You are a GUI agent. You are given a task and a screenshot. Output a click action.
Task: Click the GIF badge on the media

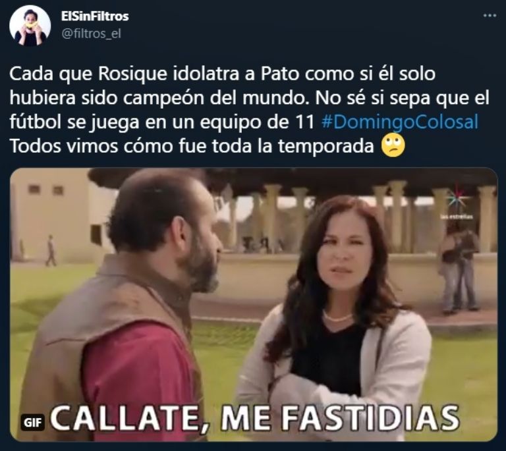tap(33, 422)
